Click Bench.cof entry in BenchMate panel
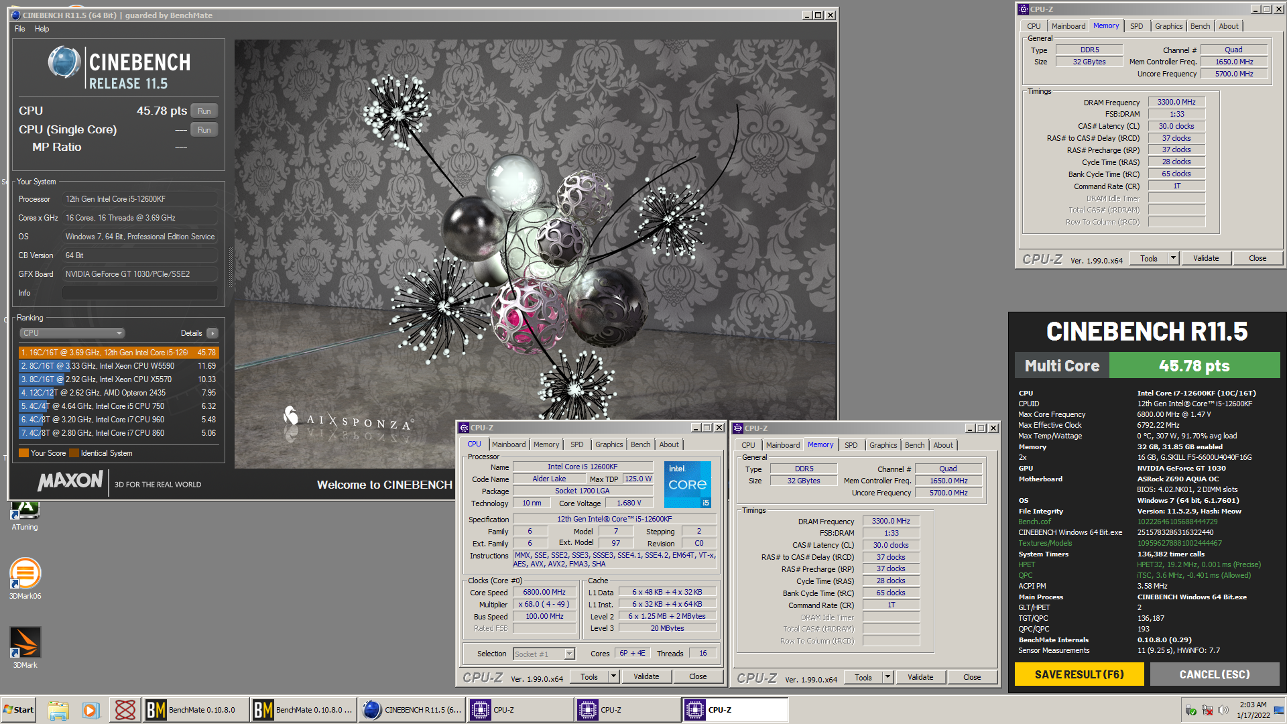 1034,522
